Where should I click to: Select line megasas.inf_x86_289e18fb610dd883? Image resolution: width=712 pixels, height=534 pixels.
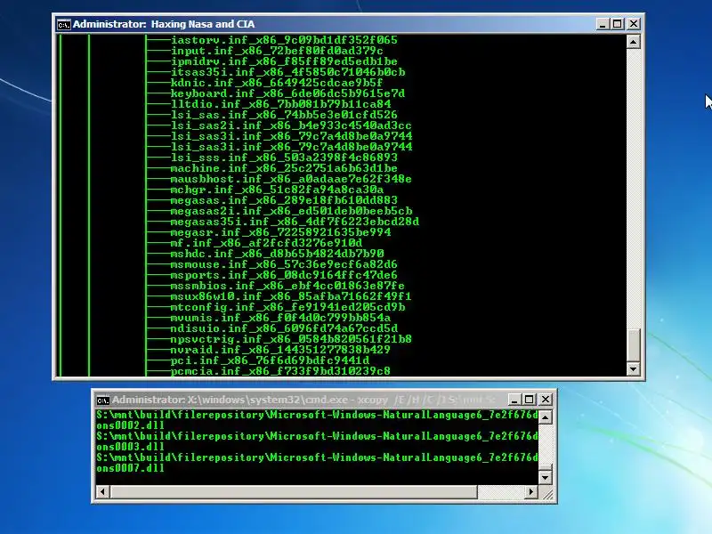point(284,200)
